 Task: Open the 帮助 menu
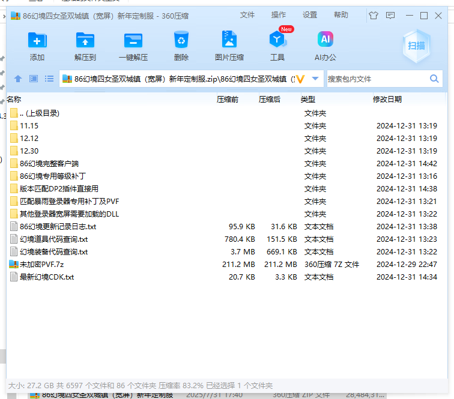pos(340,15)
